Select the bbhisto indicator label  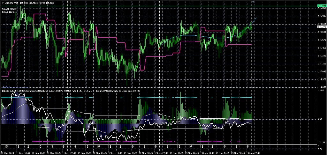pyautogui.click(x=6, y=91)
